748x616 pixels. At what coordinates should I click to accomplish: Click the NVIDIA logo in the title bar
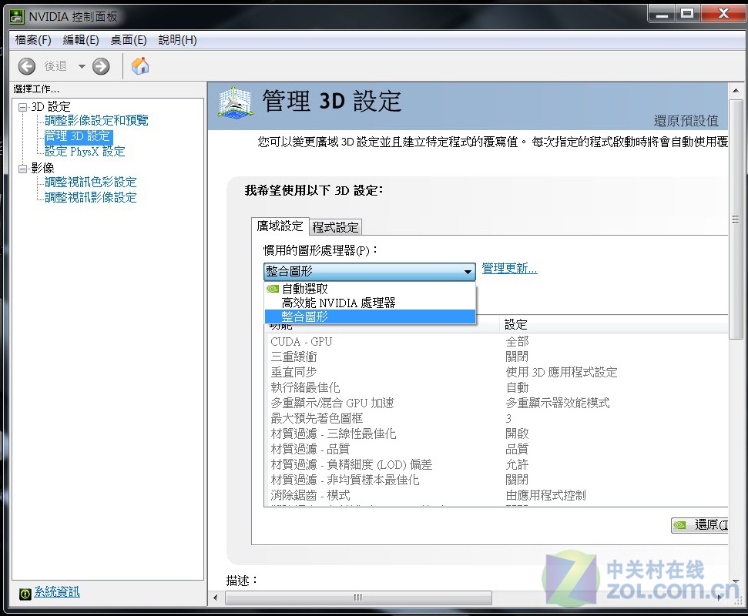tap(15, 15)
